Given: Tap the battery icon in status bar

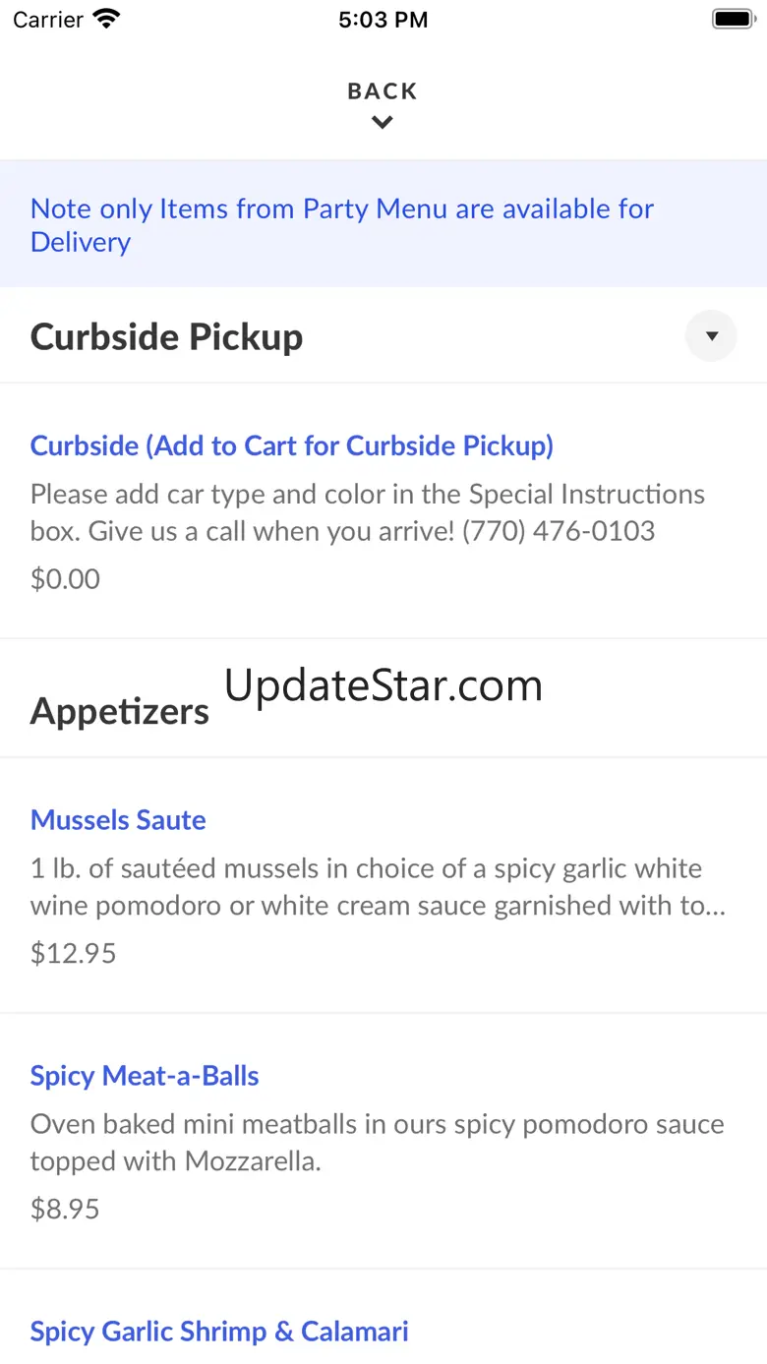Looking at the screenshot, I should 733,19.
